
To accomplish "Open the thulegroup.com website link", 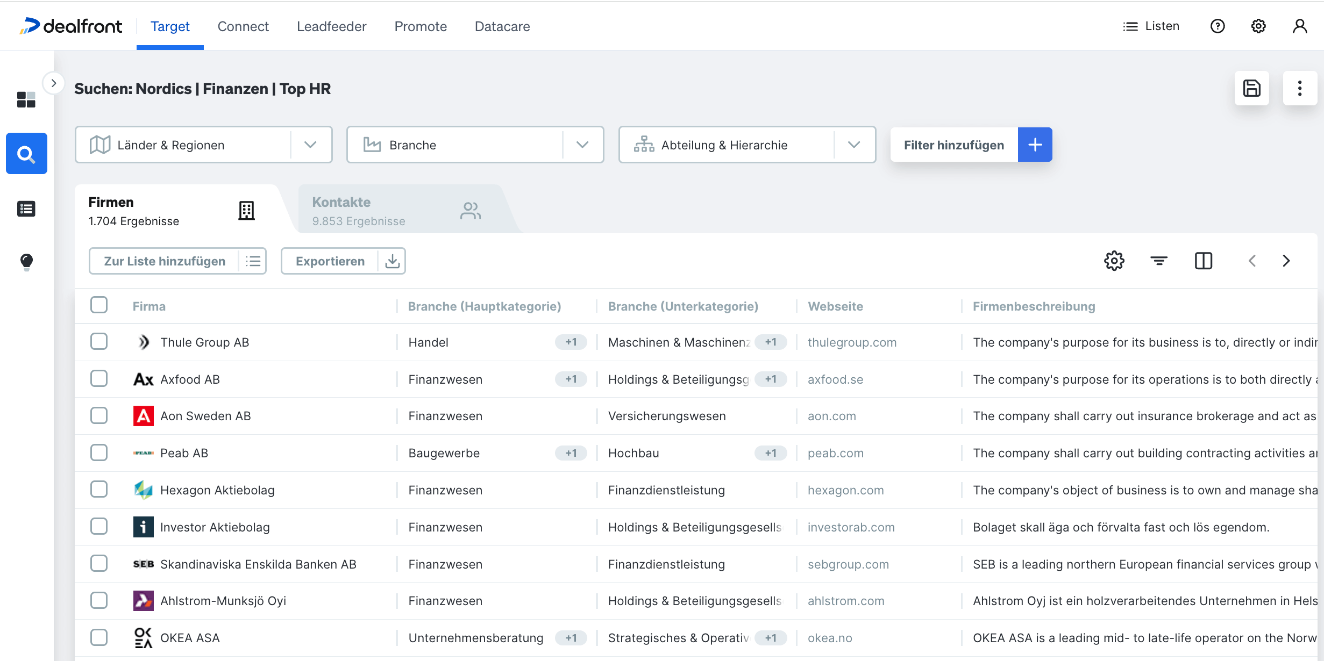I will click(852, 342).
